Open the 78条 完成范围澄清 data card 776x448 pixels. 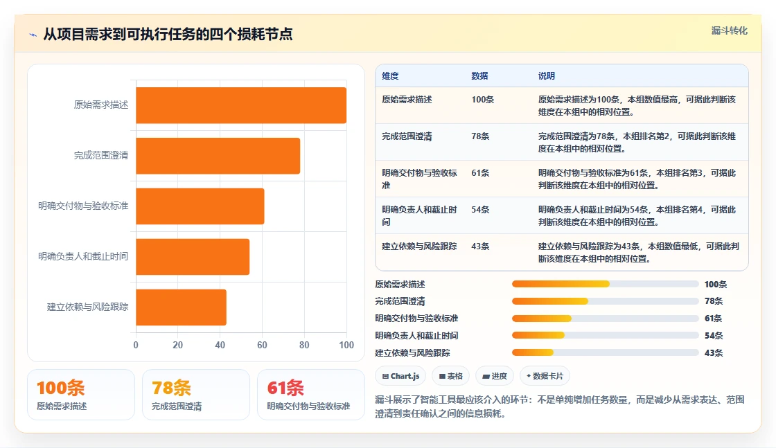(x=196, y=395)
